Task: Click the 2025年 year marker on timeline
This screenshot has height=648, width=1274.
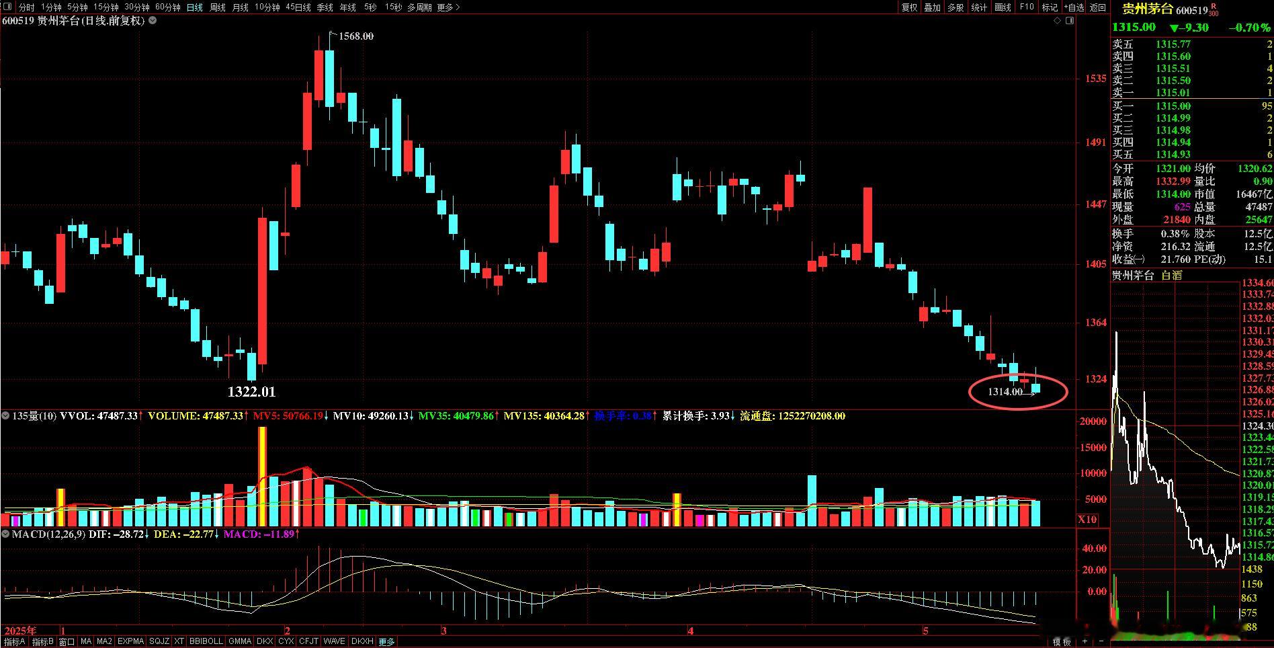Action: [x=20, y=631]
